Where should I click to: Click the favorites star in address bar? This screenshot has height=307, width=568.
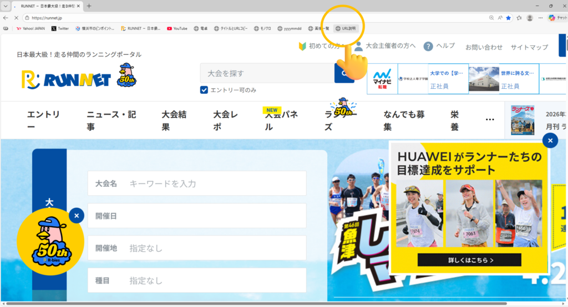click(508, 18)
